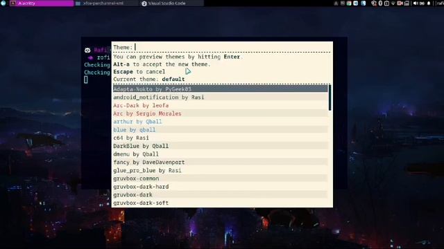Switch to the Visual Studio Code taskbar window

(171, 3)
